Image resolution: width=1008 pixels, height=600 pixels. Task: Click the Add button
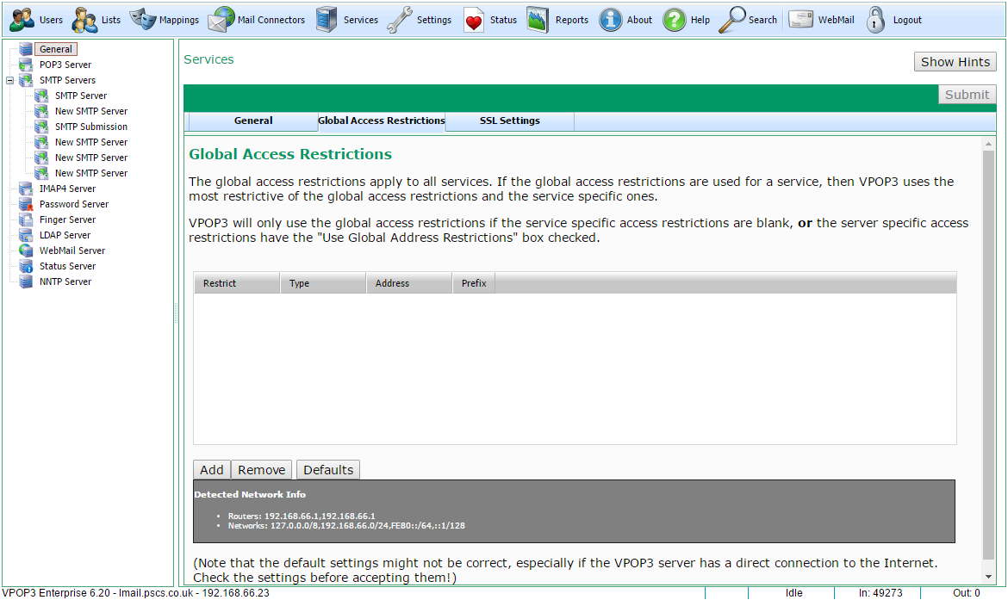(211, 470)
